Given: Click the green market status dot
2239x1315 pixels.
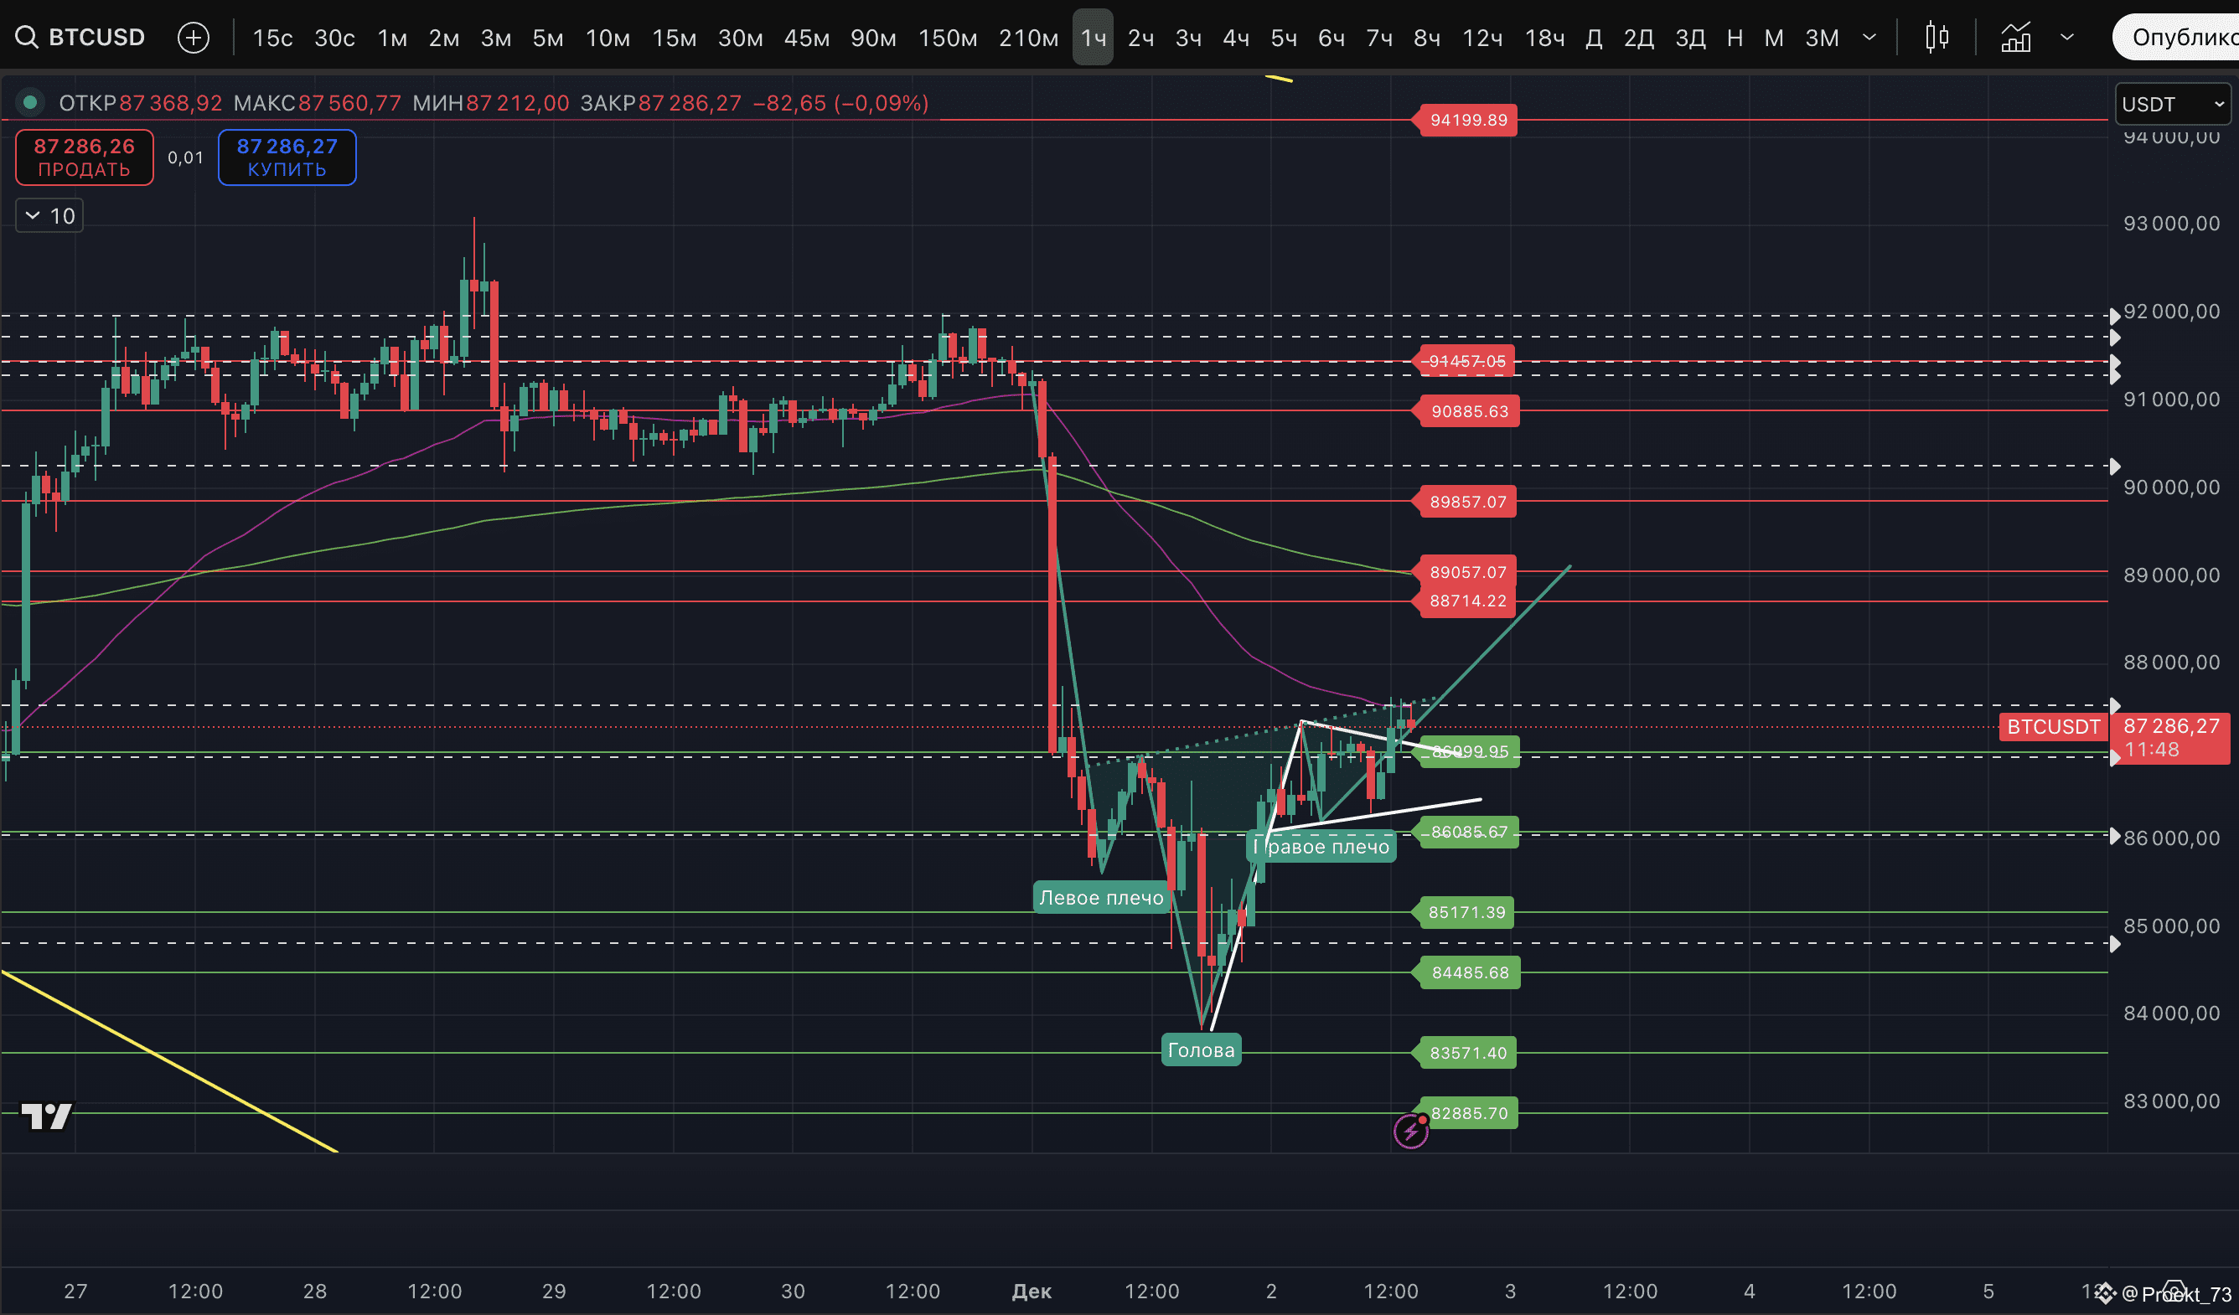Looking at the screenshot, I should click(30, 103).
